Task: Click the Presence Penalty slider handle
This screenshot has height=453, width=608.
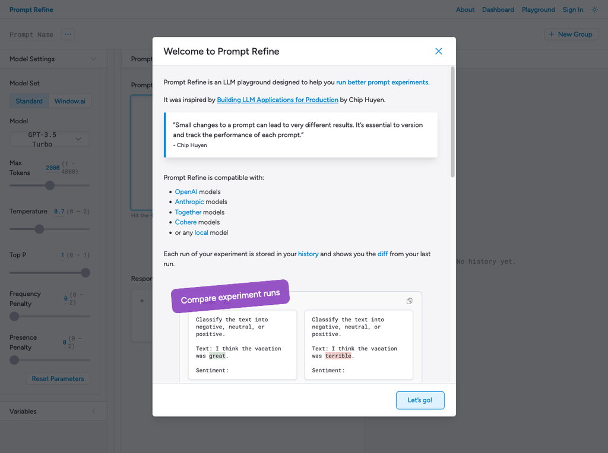Action: 14,360
